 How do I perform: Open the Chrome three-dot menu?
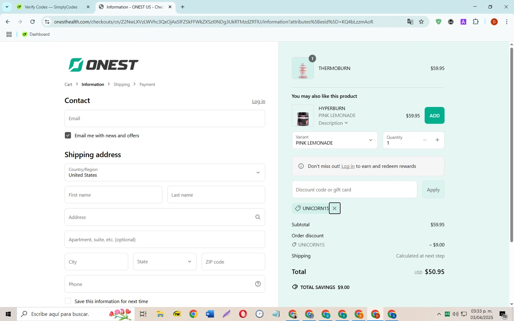tap(506, 22)
